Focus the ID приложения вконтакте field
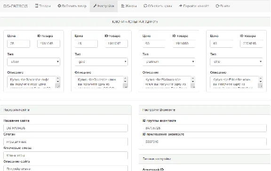This screenshot has width=271, height=171. [205, 142]
